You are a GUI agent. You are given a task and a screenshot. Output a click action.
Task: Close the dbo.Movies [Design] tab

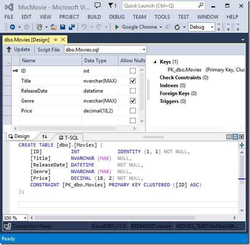pos(63,39)
